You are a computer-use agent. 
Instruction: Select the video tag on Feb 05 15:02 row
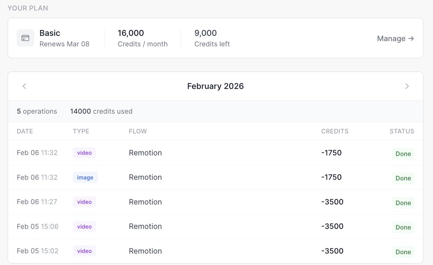(84, 251)
